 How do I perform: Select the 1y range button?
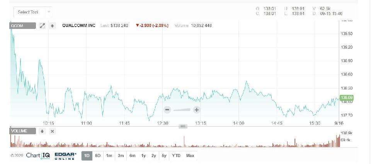[143, 156]
